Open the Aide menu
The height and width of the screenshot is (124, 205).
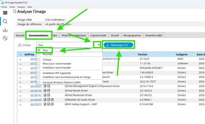(30, 7)
